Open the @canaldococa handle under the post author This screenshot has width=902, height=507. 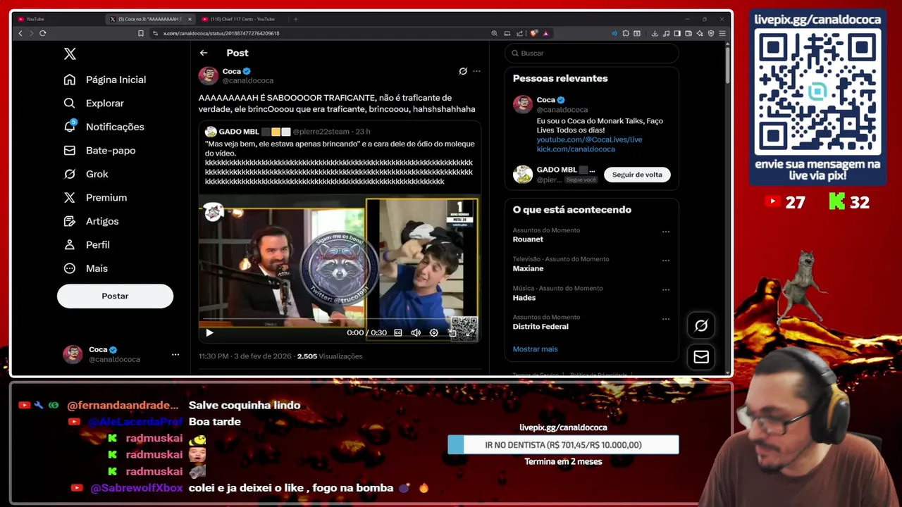(x=248, y=80)
